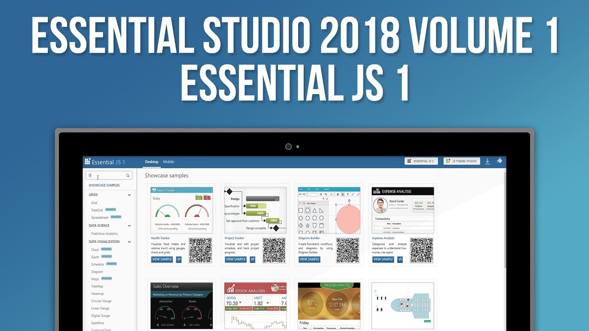Viewport: 589px width, 331px height.
Task: Open the Heatmap item in sidebar
Action: (x=98, y=294)
